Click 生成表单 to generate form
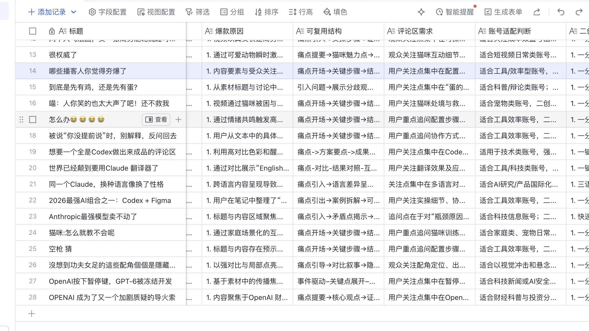The height and width of the screenshot is (331, 589). tap(503, 12)
